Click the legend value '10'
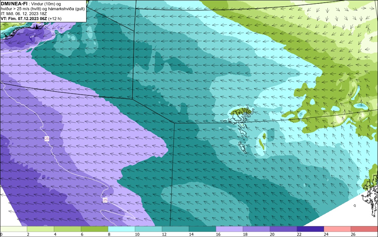 click(137, 234)
